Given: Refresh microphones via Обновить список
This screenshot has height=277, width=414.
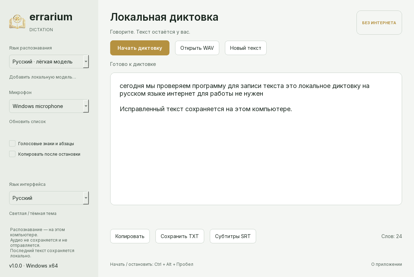Looking at the screenshot, I should (27, 122).
